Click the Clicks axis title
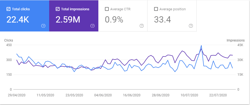Image resolution: width=250 pixels, height=105 pixels. coord(9,40)
